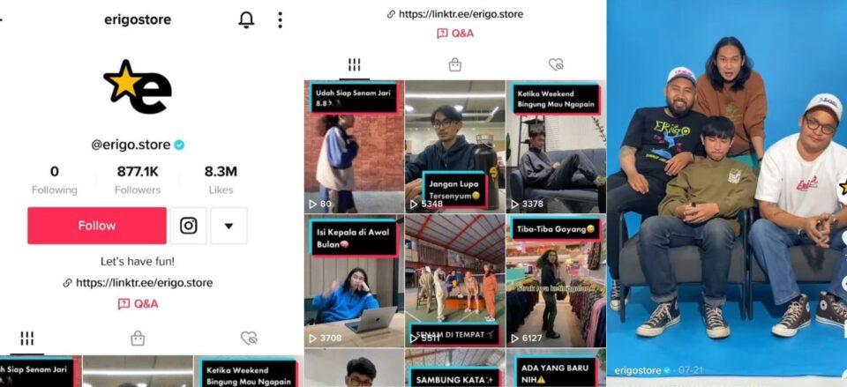
Task: Follow the erigostore account
Action: click(x=97, y=226)
